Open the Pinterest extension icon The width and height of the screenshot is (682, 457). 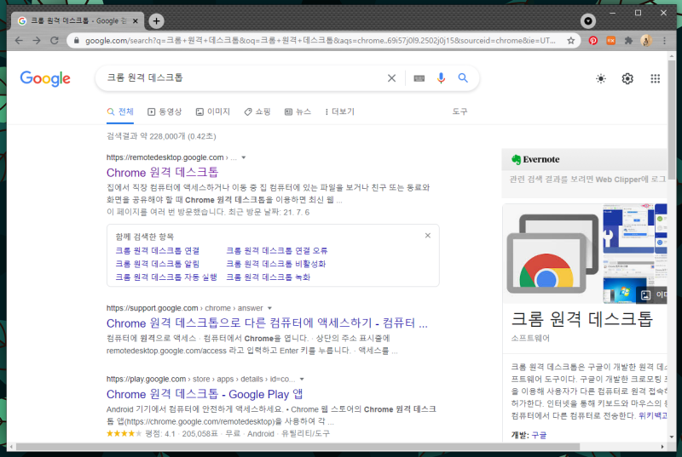click(x=592, y=40)
